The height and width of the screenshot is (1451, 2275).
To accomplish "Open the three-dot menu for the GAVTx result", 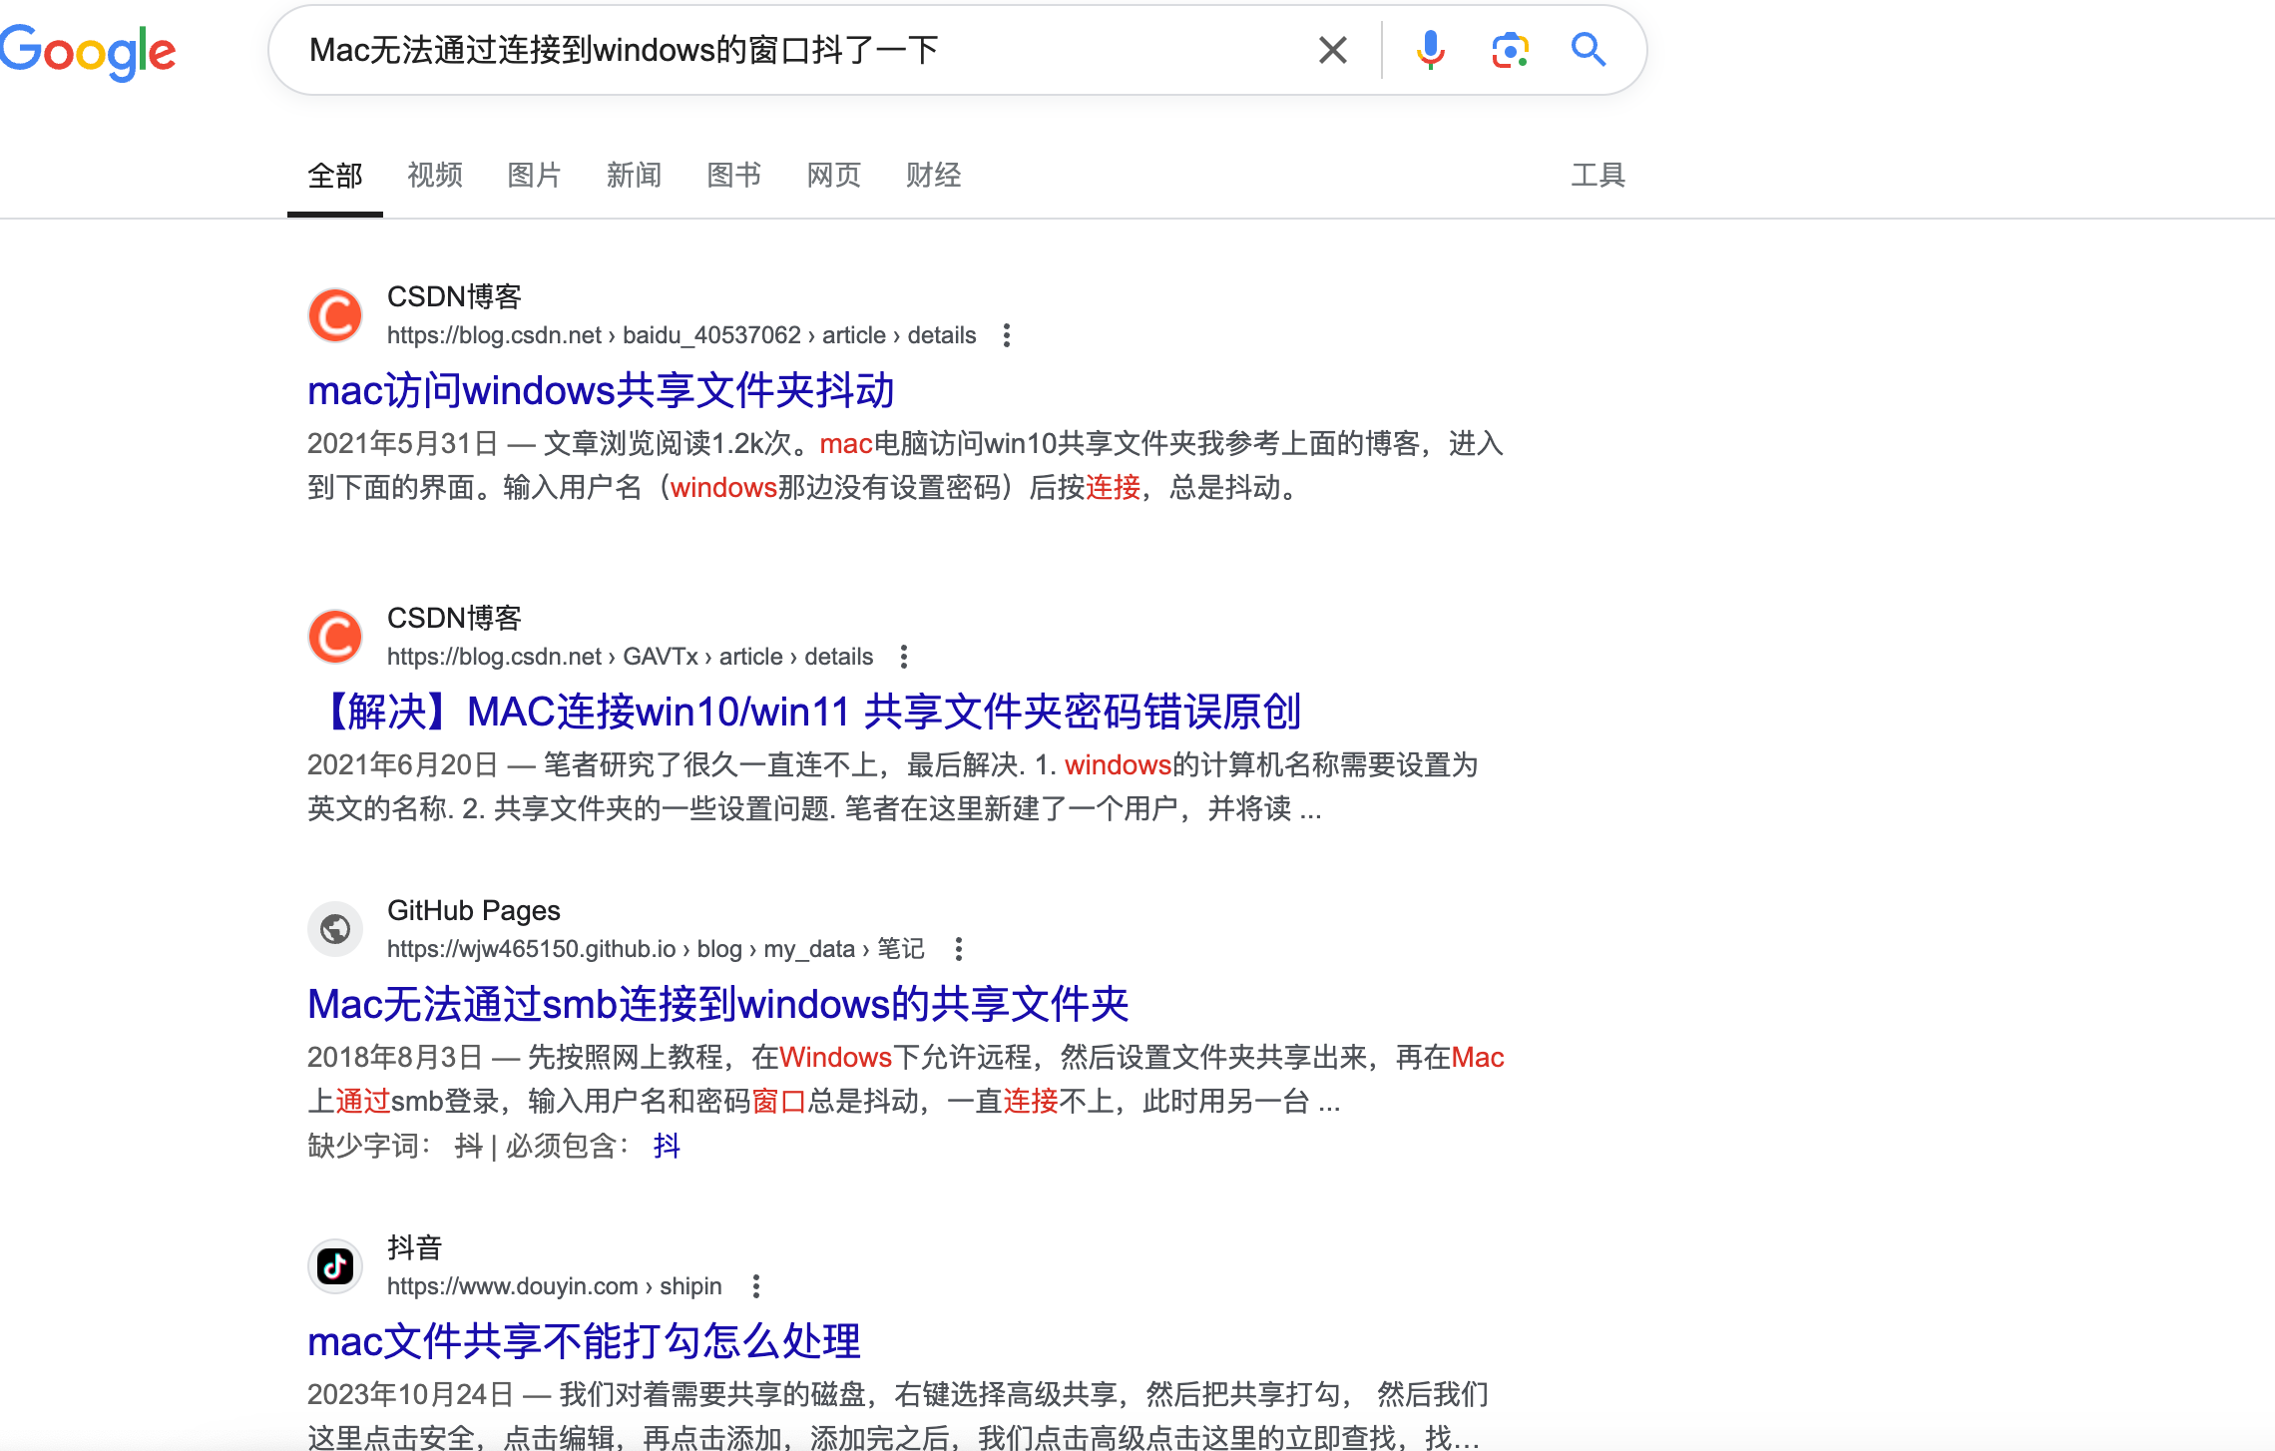I will 904,657.
